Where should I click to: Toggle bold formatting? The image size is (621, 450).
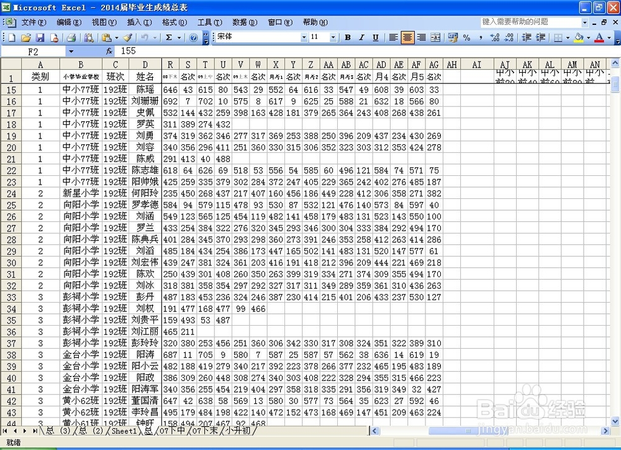pos(347,37)
